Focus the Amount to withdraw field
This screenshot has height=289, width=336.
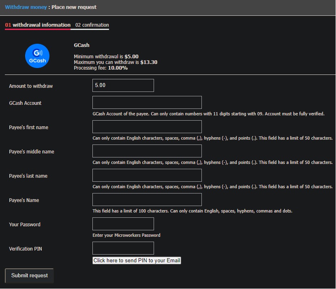(123, 85)
